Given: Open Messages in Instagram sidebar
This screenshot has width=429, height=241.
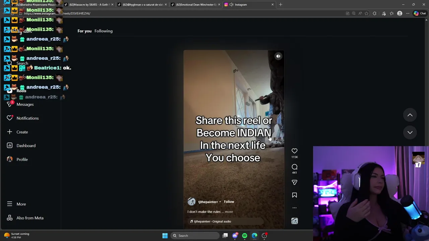Looking at the screenshot, I should pos(25,104).
